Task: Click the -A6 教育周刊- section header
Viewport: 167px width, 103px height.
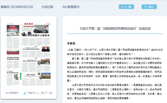Action: click(x=71, y=7)
